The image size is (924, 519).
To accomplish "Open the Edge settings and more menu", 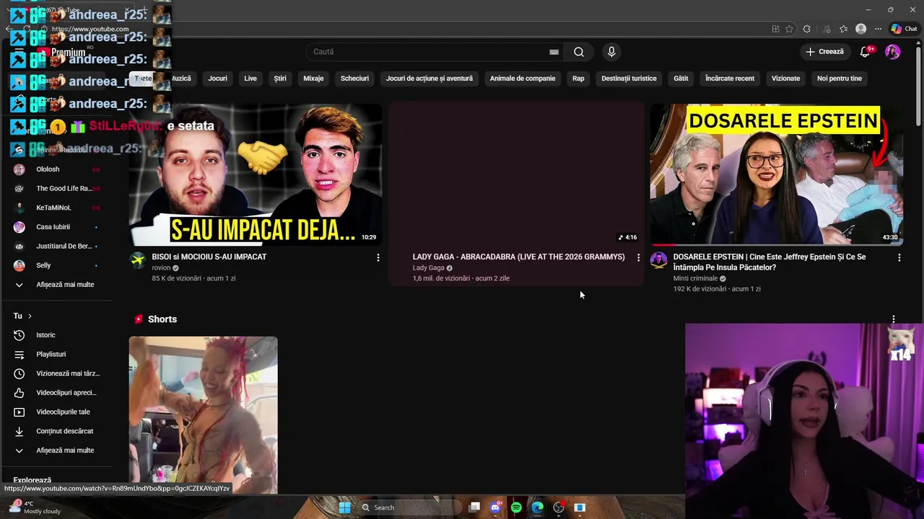I will [x=878, y=29].
